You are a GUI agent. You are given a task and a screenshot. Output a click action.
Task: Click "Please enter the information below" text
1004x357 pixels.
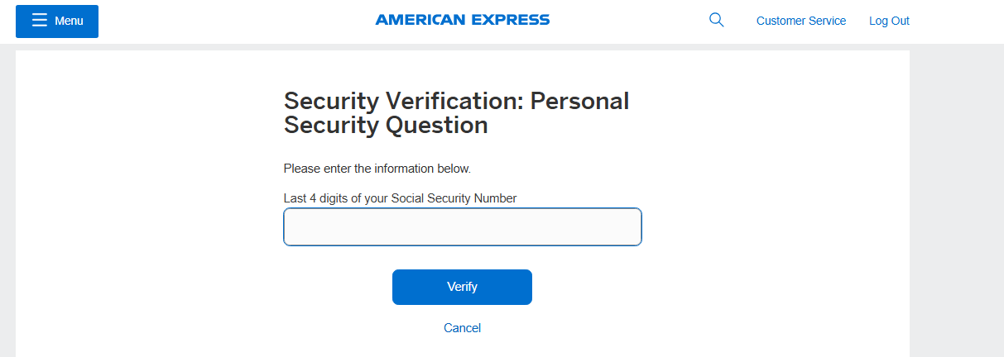377,169
